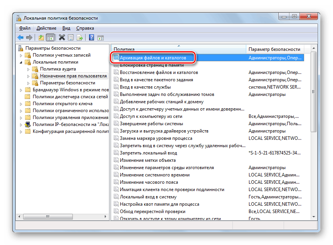
Task: Toggle the Show/Hide console tree icon
Action: point(50,38)
